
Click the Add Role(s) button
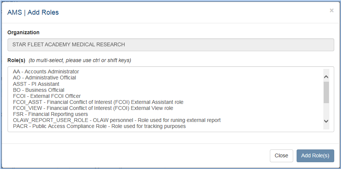315,155
